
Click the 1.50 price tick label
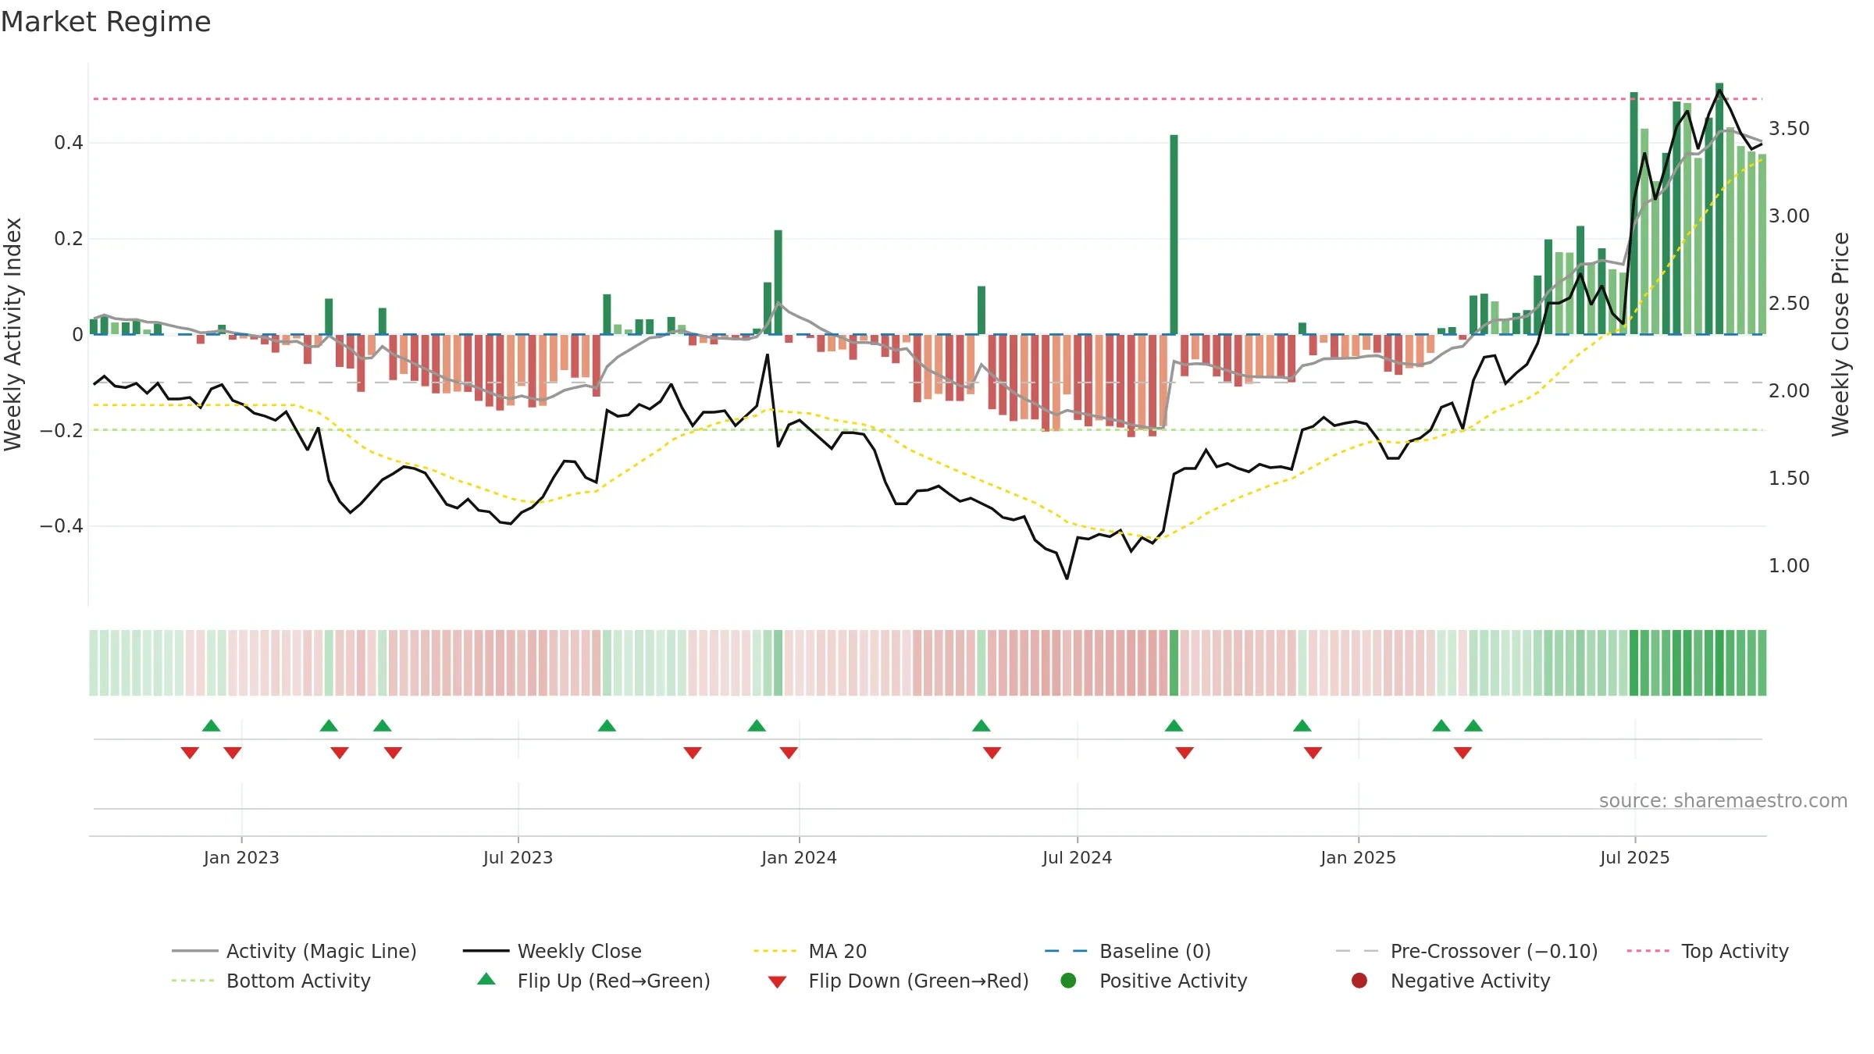(x=1789, y=478)
